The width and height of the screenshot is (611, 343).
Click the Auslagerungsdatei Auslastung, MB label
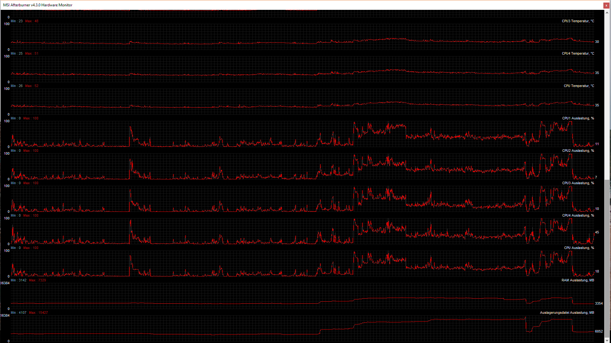[x=567, y=313]
